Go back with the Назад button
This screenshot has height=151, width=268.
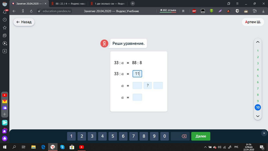[24, 22]
